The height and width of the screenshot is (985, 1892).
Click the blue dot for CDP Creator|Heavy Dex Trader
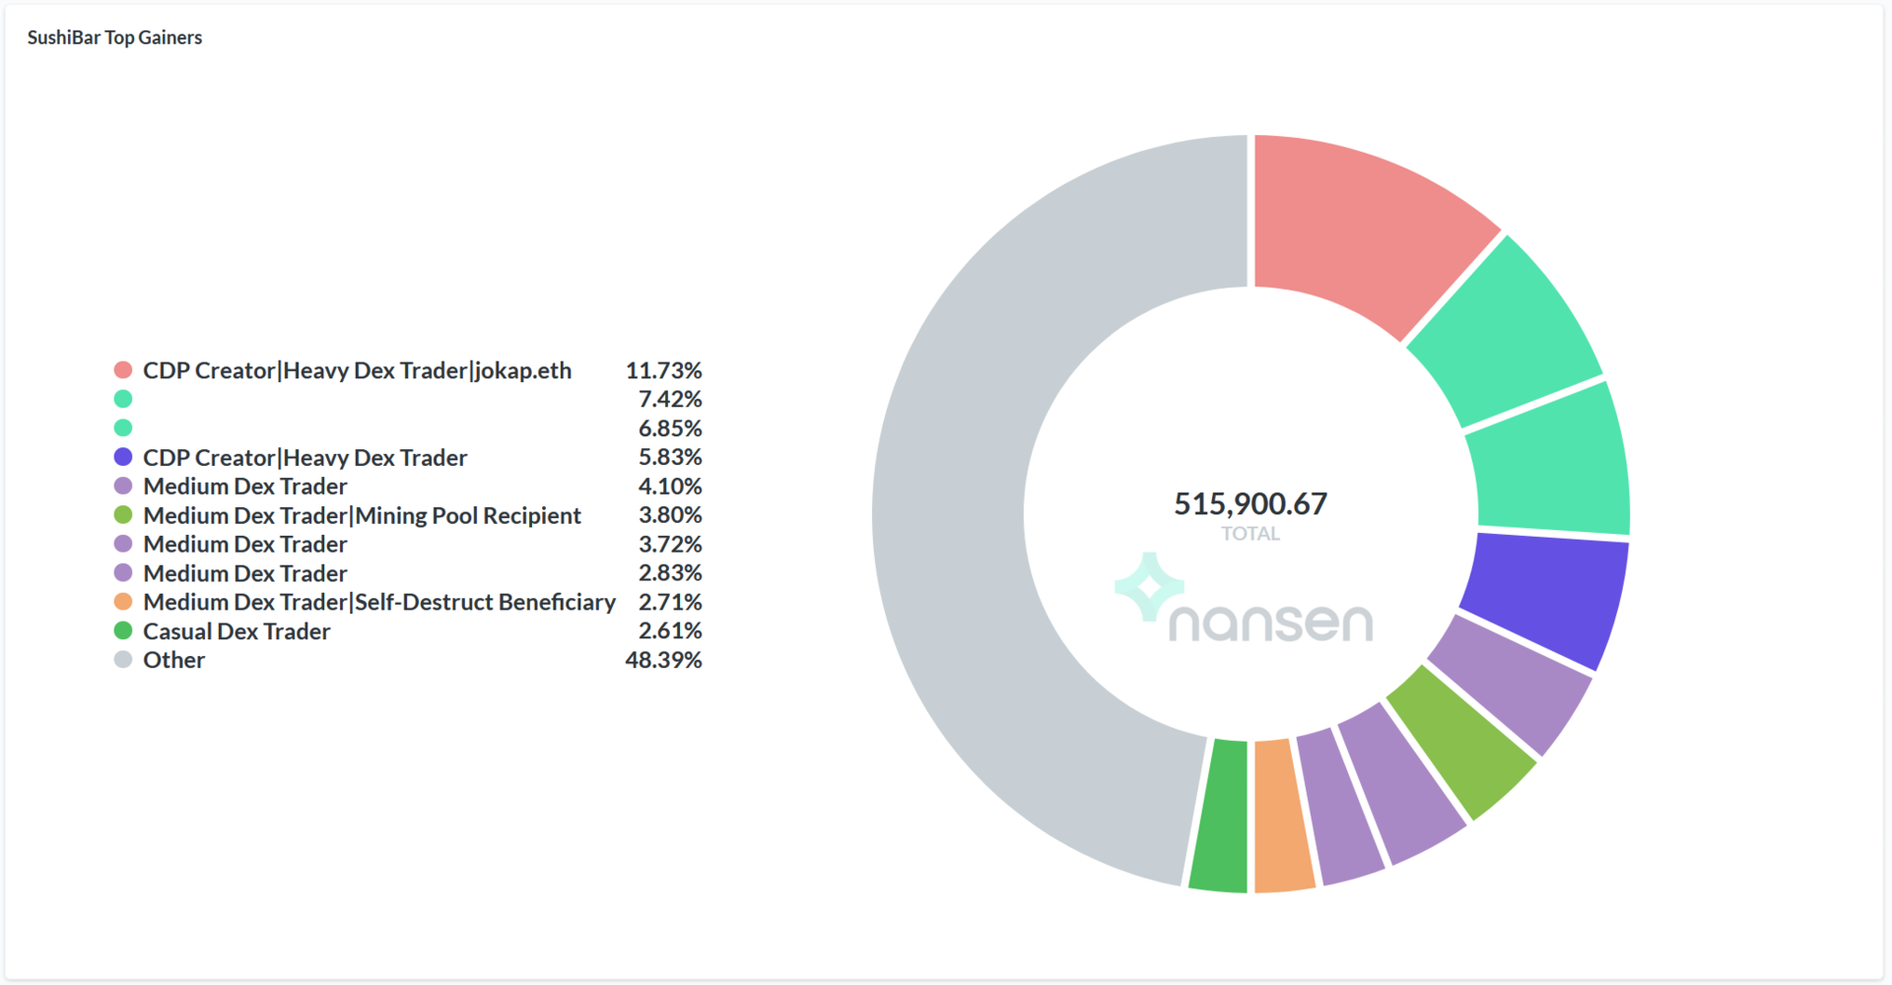point(123,457)
